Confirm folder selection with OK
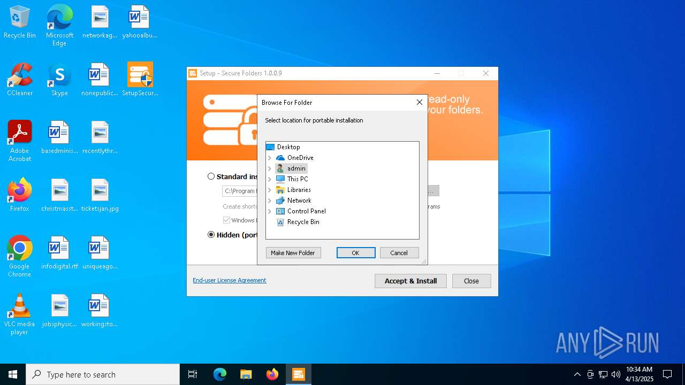Viewport: 685px width, 385px height. click(x=356, y=253)
